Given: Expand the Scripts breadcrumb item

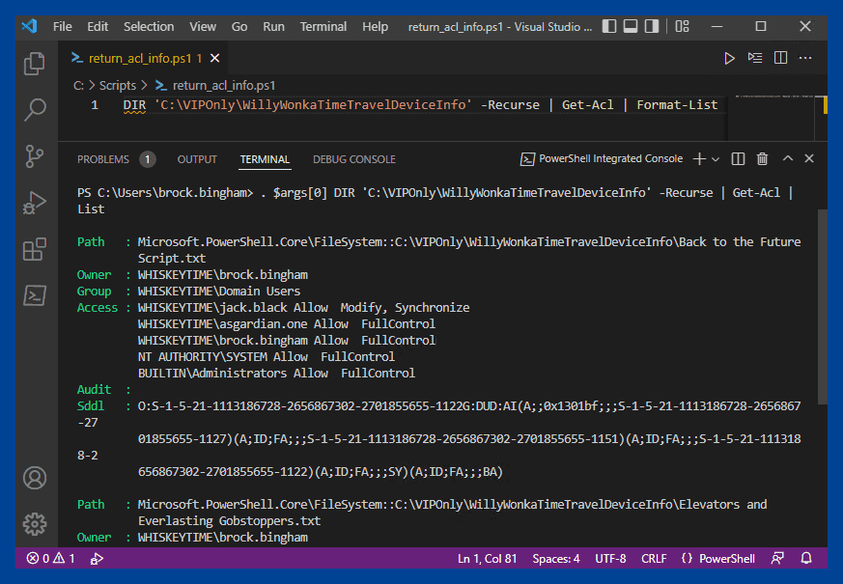Looking at the screenshot, I should coord(117,85).
